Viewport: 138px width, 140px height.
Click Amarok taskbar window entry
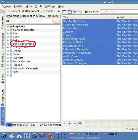coord(112,134)
